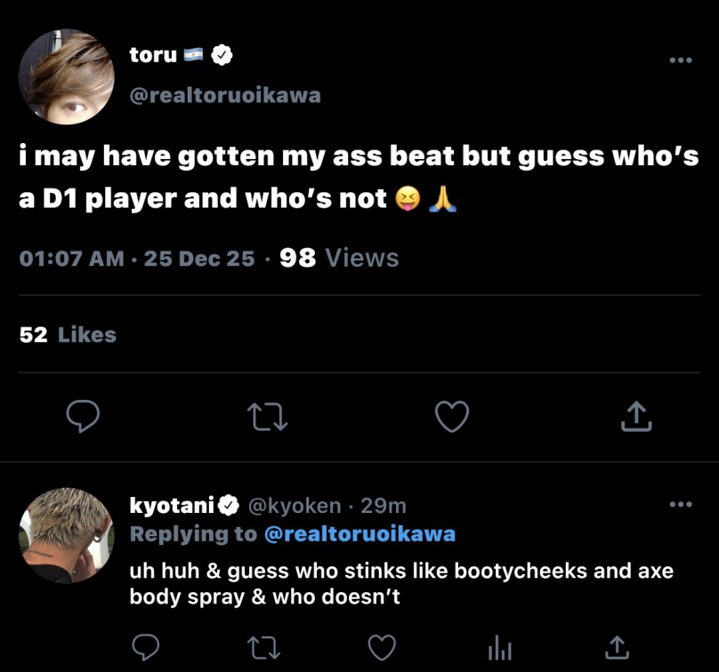719x672 pixels.
Task: Reply to toru's main tweet
Action: click(x=83, y=416)
